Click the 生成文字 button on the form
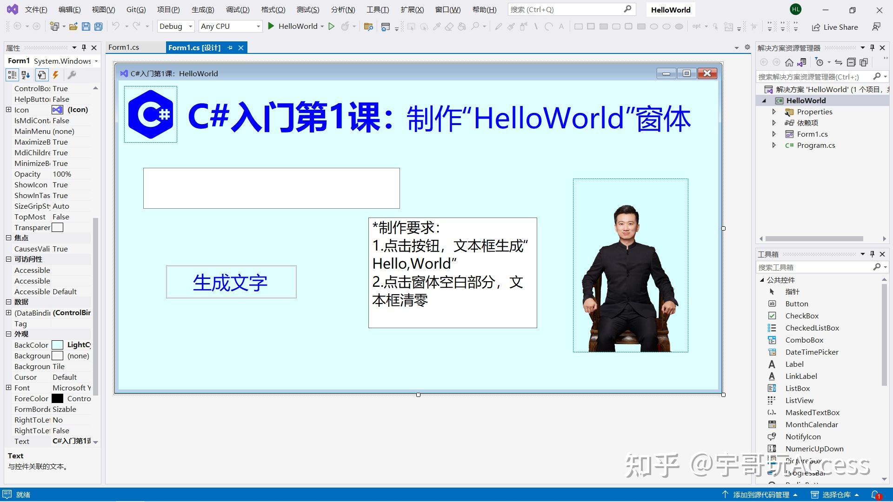 (x=231, y=282)
